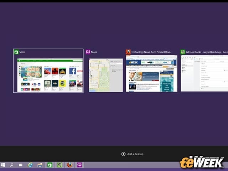Click the plus icon beside Add a desktop

click(123, 154)
